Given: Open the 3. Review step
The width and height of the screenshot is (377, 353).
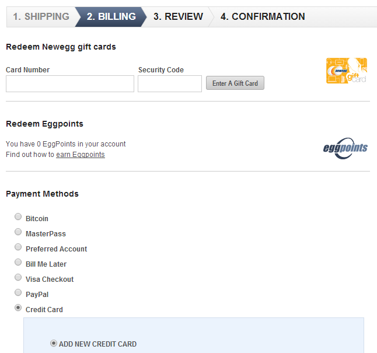Looking at the screenshot, I should pos(178,17).
